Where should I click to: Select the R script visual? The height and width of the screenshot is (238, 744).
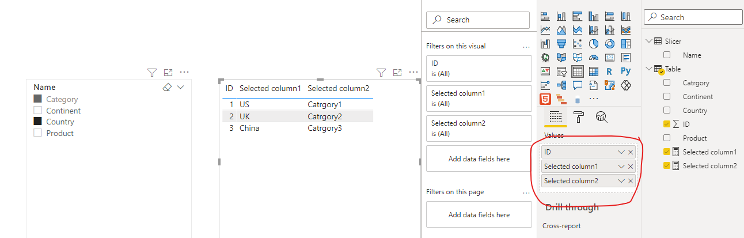609,71
